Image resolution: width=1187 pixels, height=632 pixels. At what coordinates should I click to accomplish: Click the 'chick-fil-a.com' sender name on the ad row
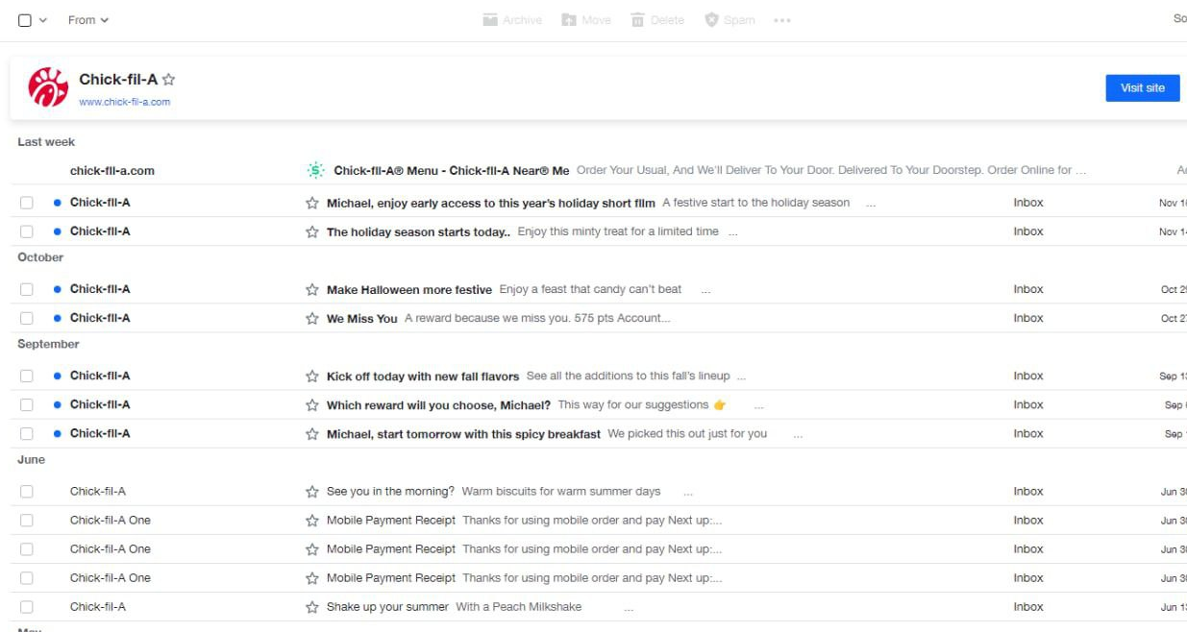(112, 171)
